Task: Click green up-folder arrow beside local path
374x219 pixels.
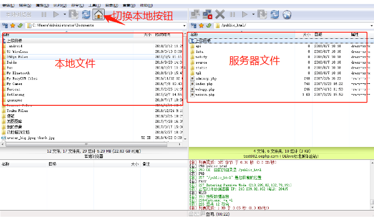Action: [20, 25]
